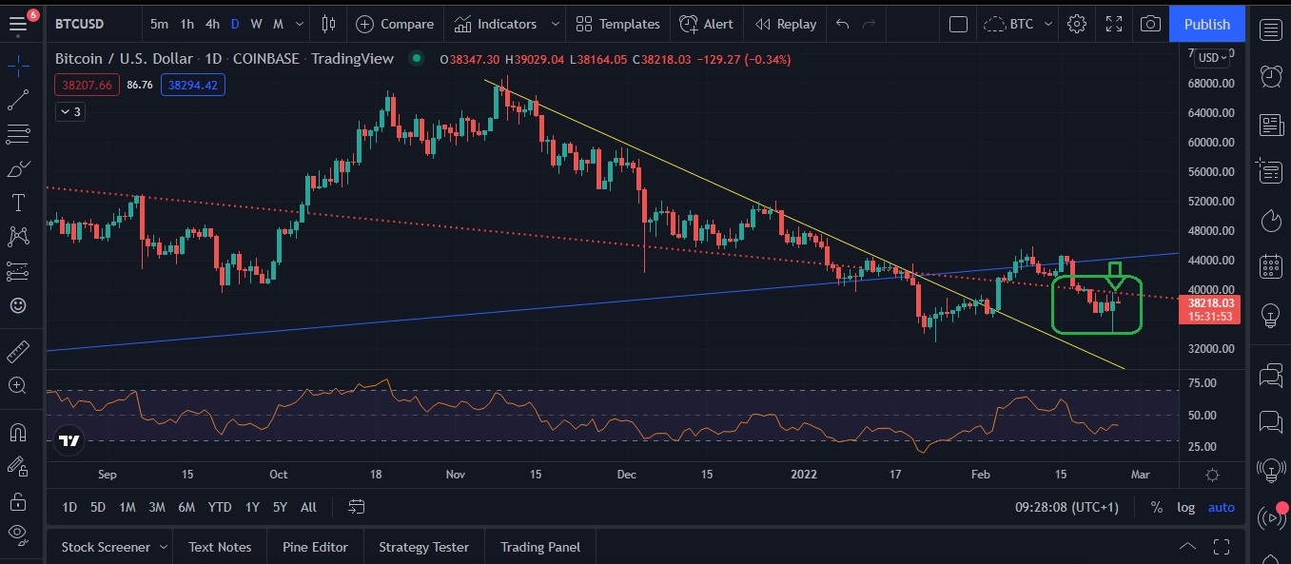Open the go to date tool

(357, 507)
